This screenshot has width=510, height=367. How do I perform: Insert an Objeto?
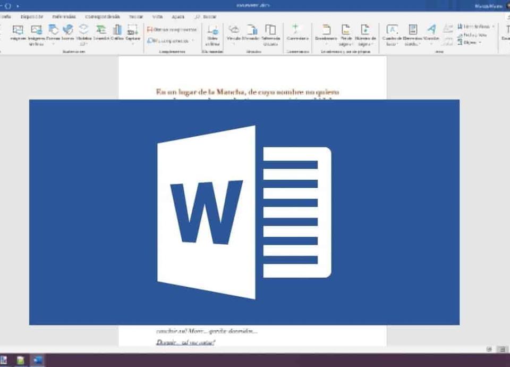pyautogui.click(x=469, y=43)
